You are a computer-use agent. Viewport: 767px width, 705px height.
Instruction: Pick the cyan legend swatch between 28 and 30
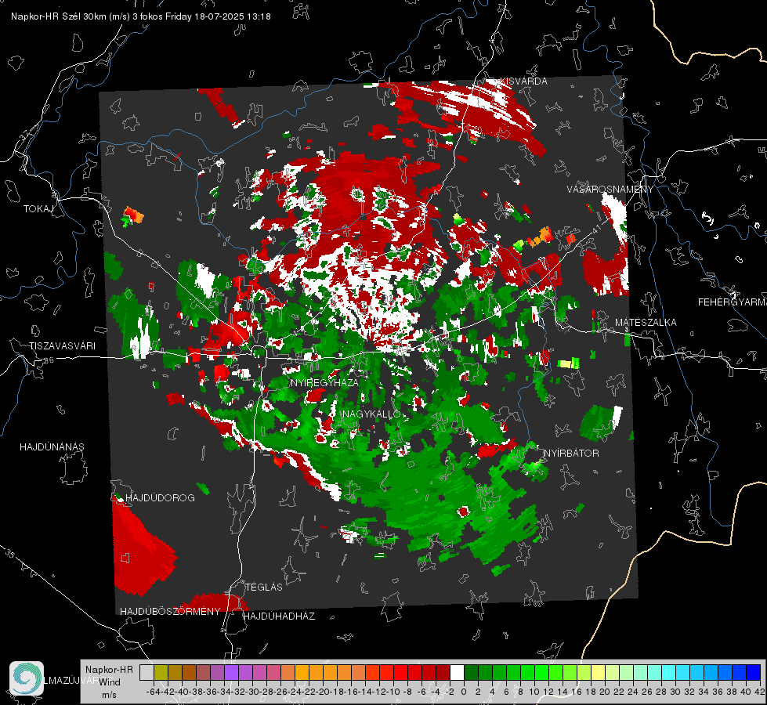(669, 672)
